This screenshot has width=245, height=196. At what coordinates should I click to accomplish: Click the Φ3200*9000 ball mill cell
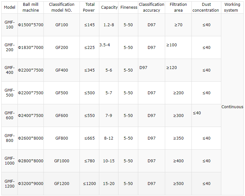coord(31,184)
